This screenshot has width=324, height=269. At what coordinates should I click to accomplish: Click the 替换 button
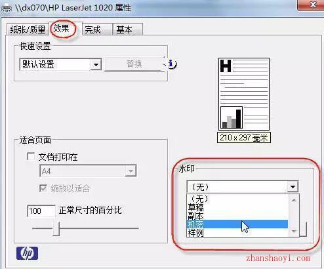point(134,64)
